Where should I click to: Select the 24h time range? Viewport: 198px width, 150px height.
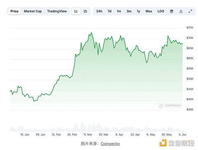(x=99, y=11)
